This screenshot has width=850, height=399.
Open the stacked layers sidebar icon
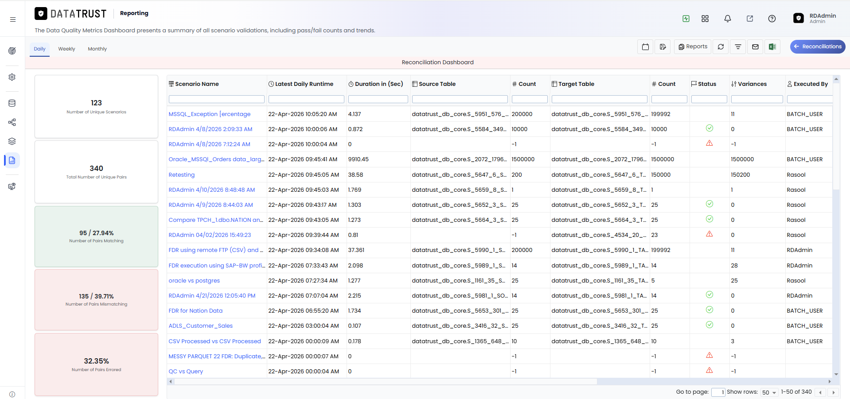pos(12,141)
